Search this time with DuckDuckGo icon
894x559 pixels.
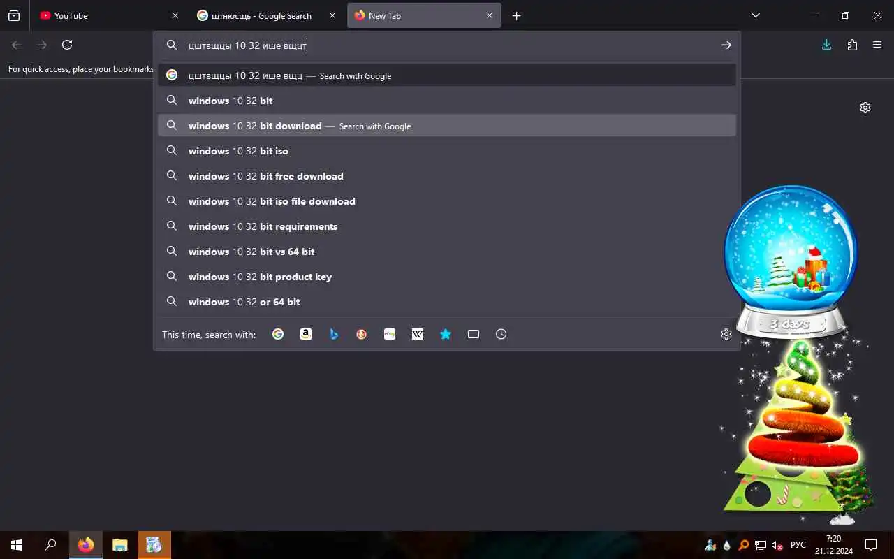[x=362, y=334]
